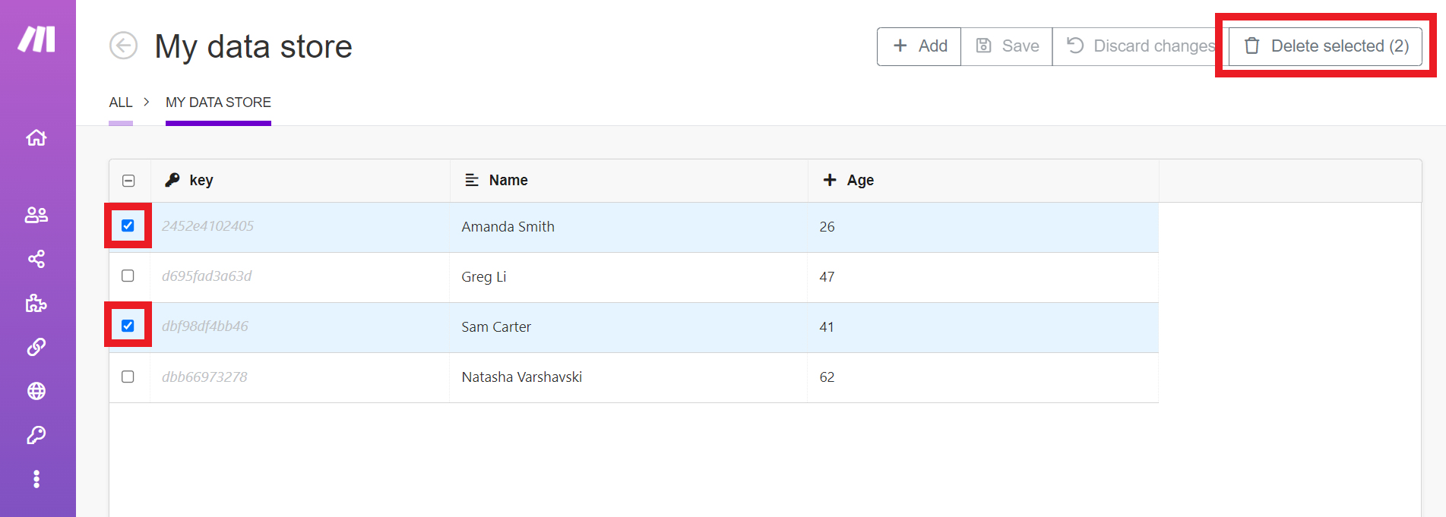
Task: Go back with the arrow circle button
Action: [x=123, y=46]
